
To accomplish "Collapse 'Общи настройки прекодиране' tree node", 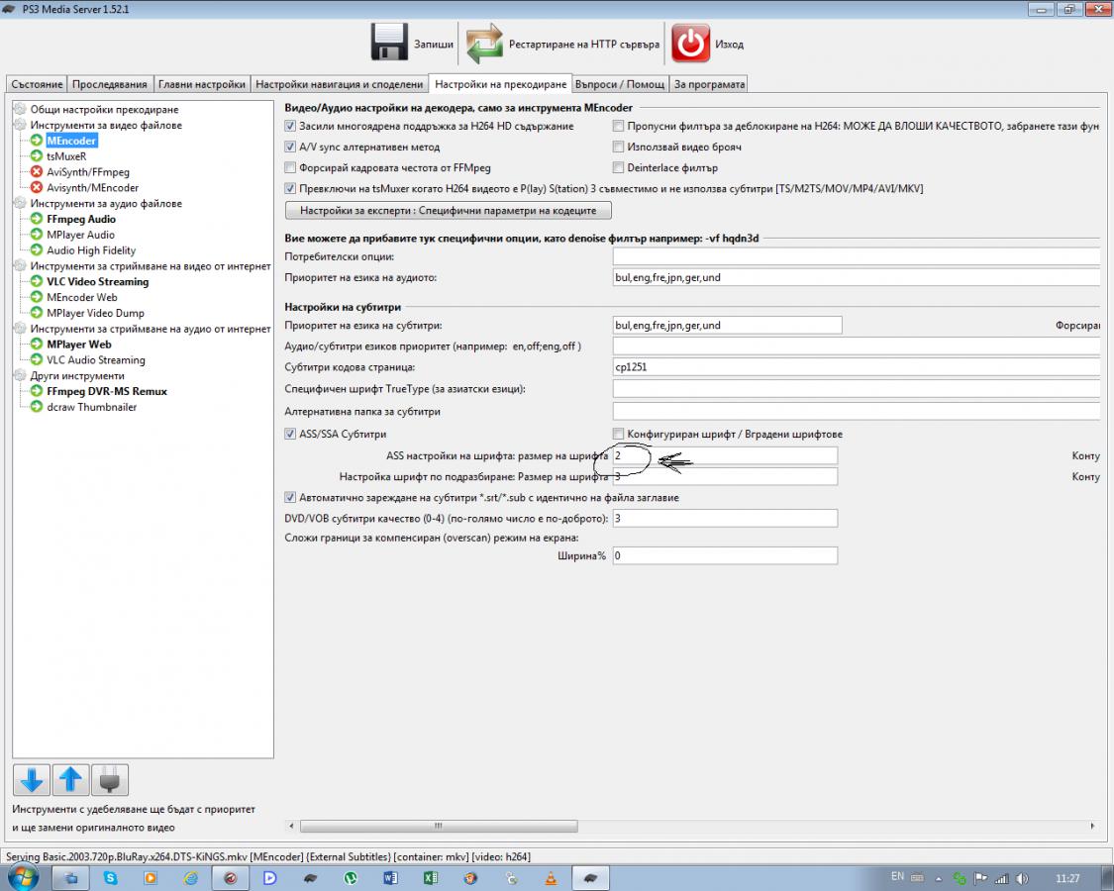I will pos(20,110).
